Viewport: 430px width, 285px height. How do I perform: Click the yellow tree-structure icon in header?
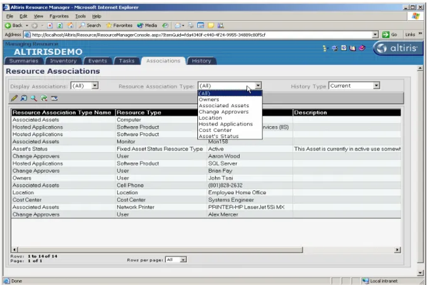pyautogui.click(x=325, y=49)
